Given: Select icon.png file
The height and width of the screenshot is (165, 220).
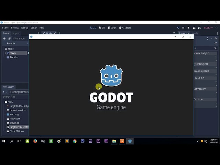Looking at the screenshot, I should pos(14,114).
